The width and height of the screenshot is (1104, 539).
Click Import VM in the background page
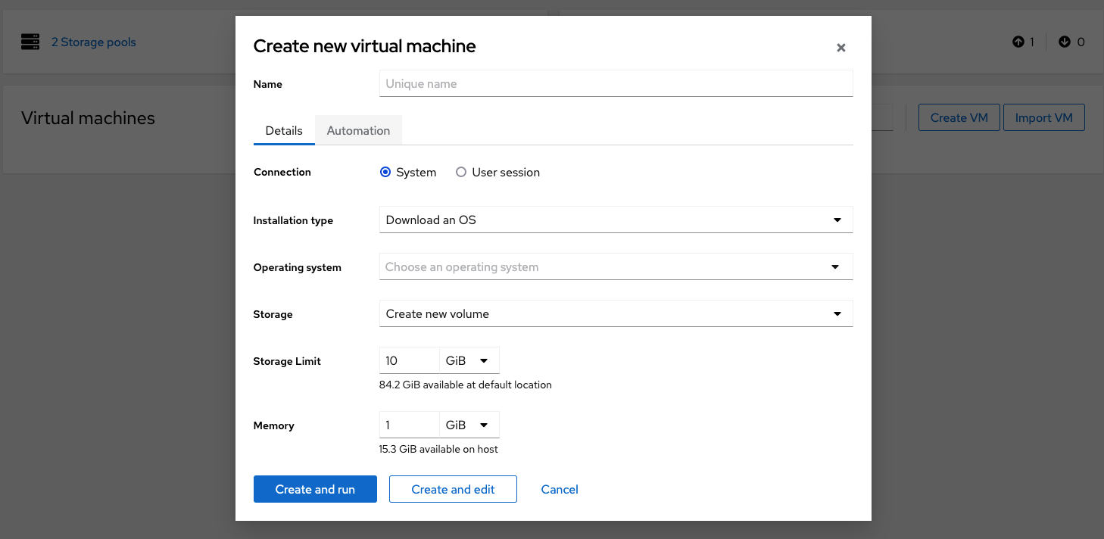[x=1044, y=117]
